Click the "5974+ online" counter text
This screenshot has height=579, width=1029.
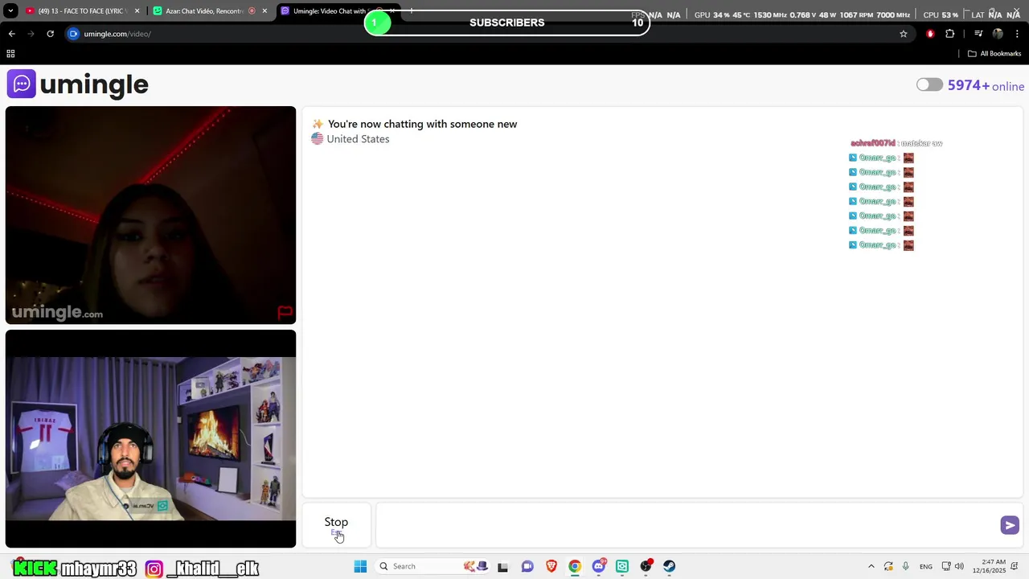tap(986, 85)
